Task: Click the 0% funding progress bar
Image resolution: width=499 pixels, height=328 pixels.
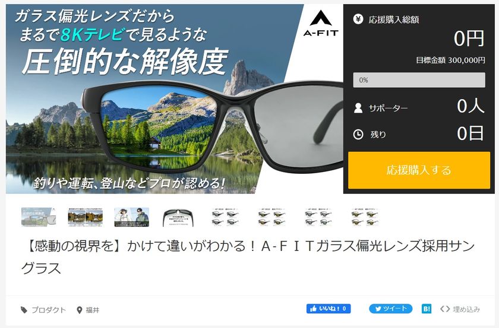Action: click(x=419, y=80)
